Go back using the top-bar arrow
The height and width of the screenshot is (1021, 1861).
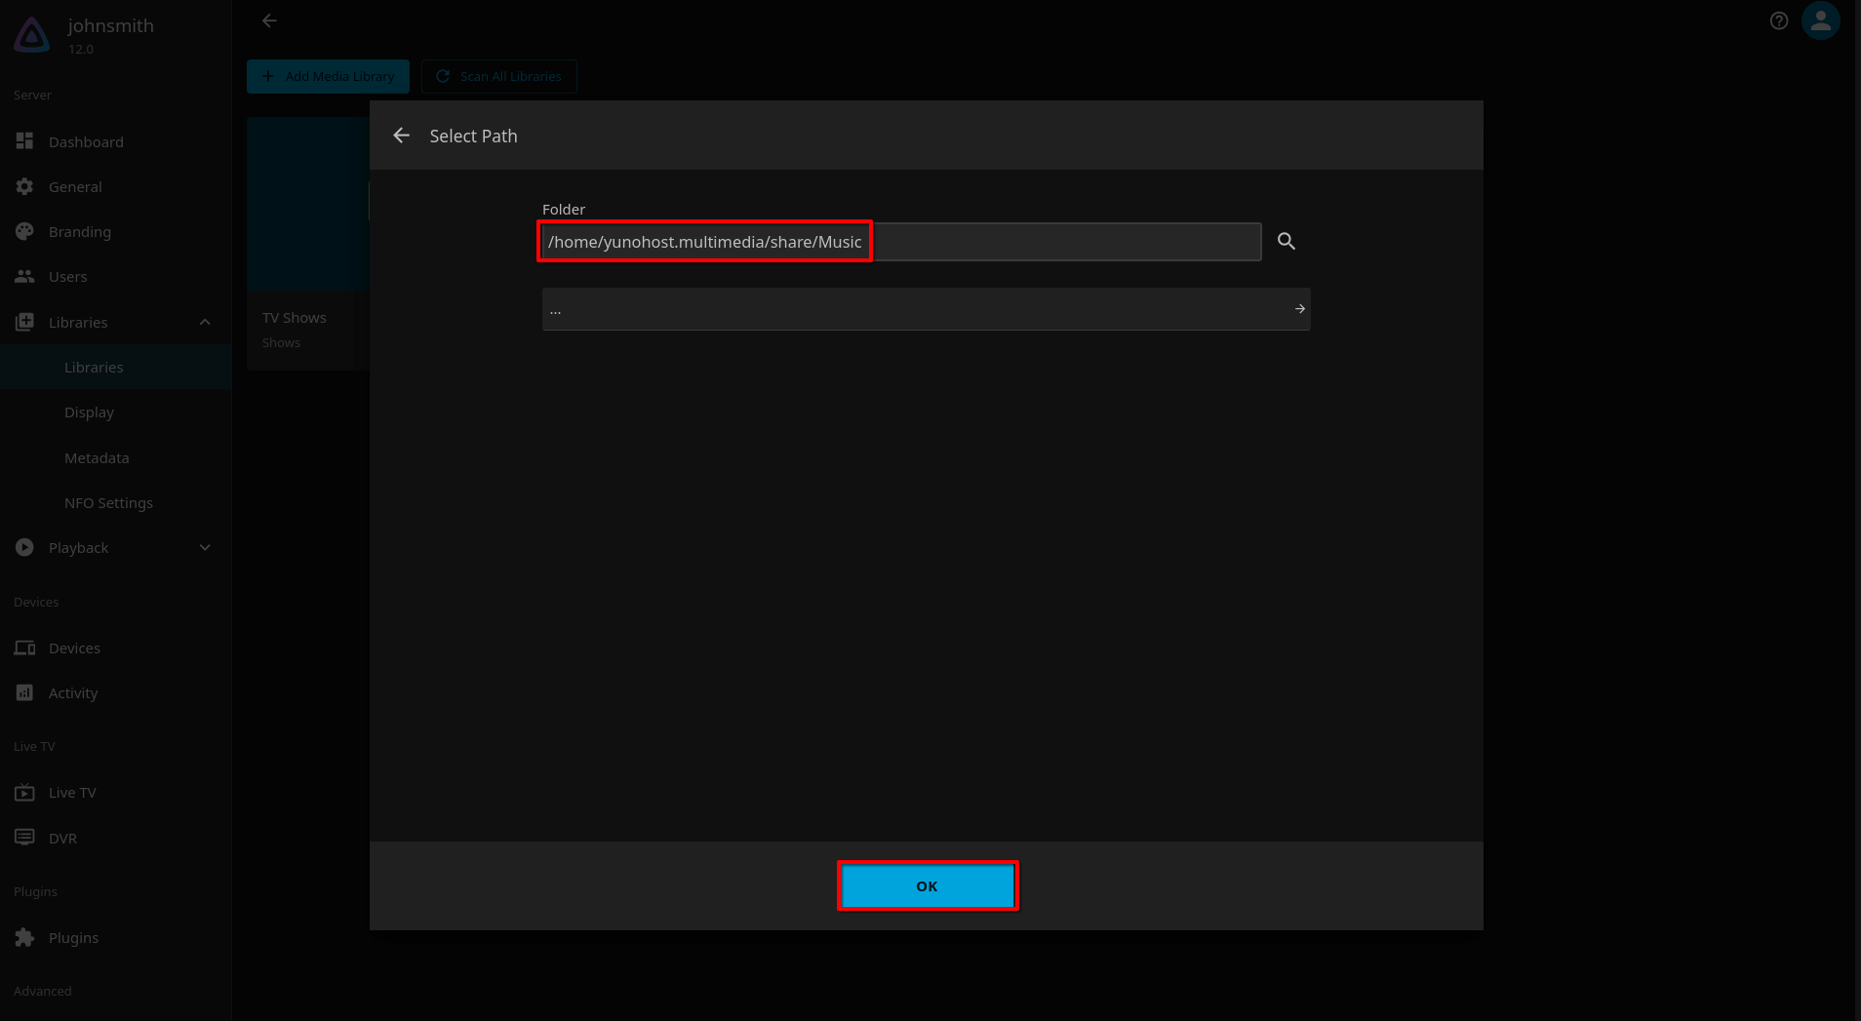[269, 20]
